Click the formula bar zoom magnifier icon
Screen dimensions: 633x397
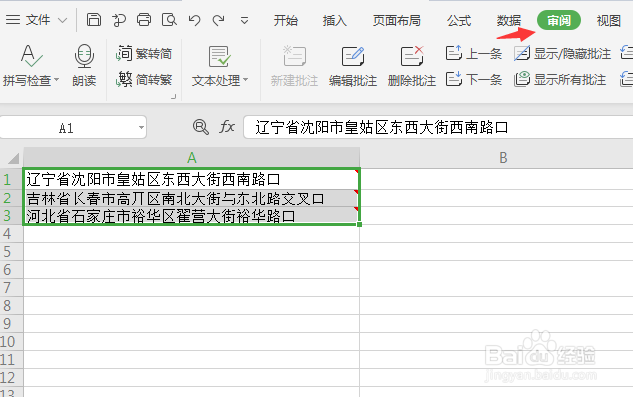coord(201,127)
